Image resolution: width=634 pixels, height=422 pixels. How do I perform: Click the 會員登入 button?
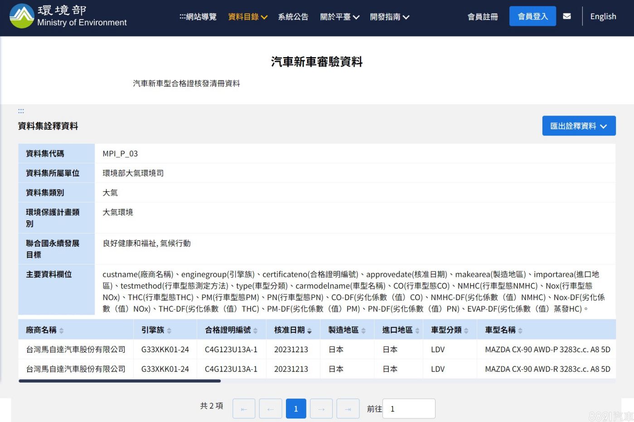point(532,16)
